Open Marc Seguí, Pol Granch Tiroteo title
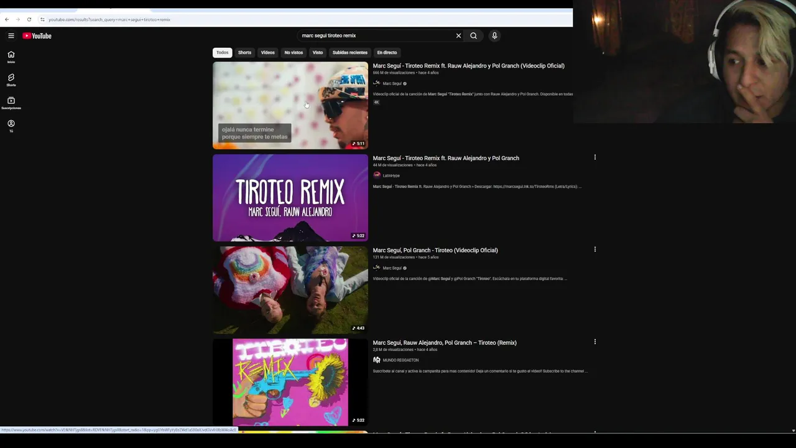This screenshot has width=796, height=448. pos(435,250)
